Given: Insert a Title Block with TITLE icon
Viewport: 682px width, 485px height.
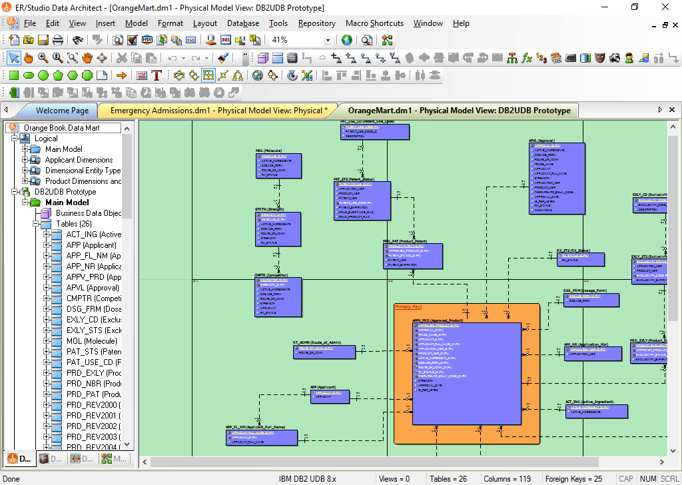Looking at the screenshot, I should [142, 76].
